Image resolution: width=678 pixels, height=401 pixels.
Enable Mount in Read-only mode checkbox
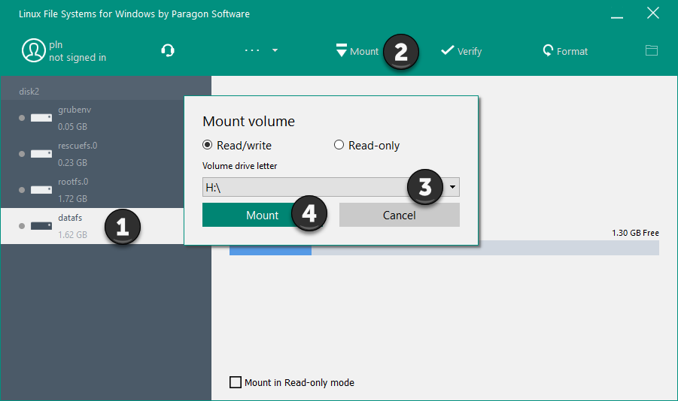tap(236, 383)
